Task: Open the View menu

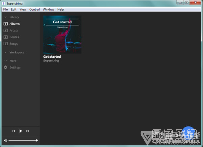Action: [x=23, y=9]
